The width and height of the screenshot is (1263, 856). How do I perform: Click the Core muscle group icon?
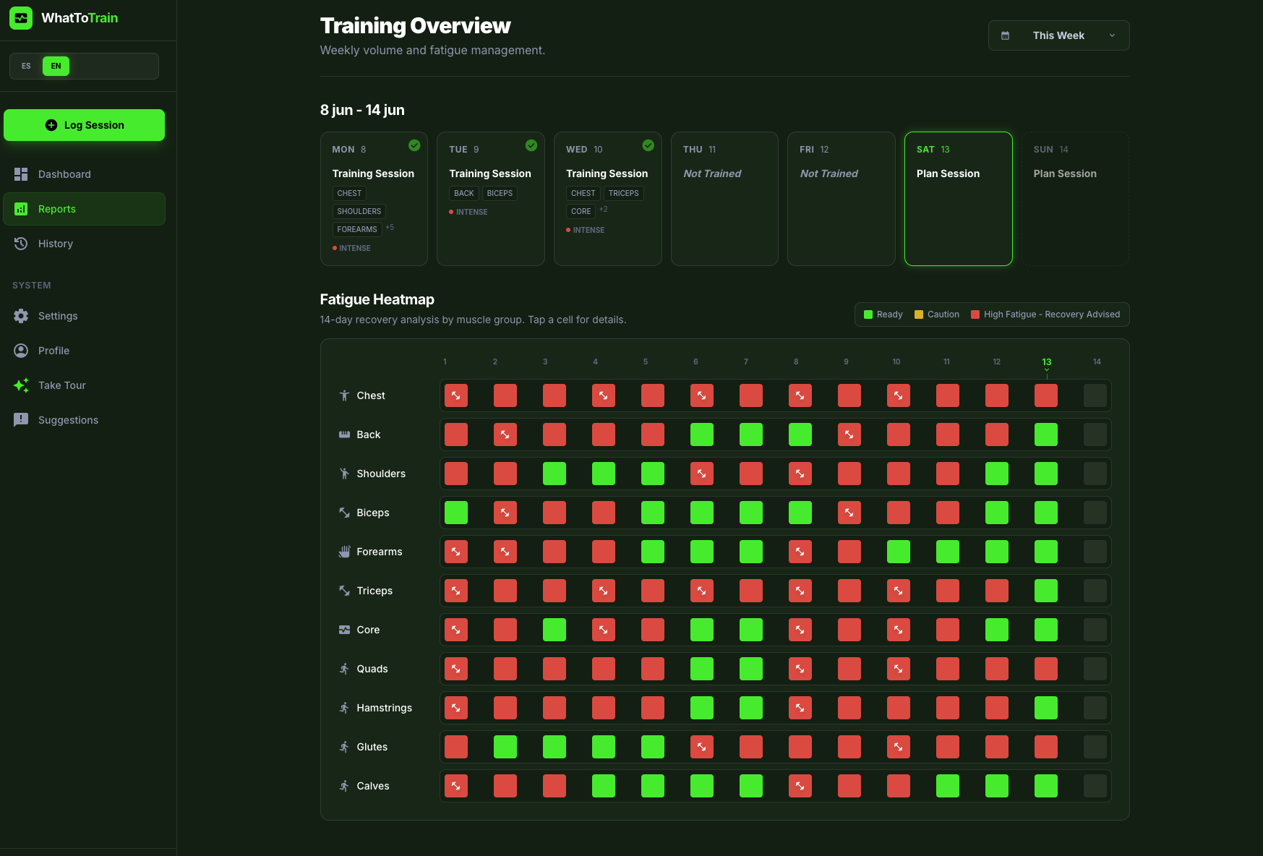coord(344,630)
